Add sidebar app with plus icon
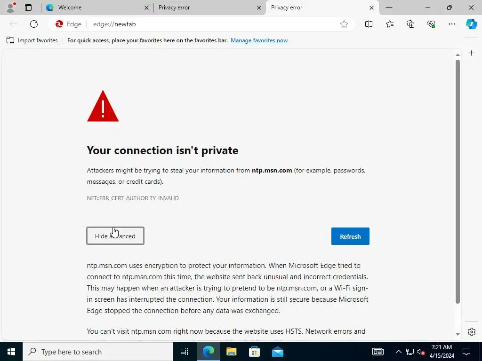482x361 pixels. point(471,53)
